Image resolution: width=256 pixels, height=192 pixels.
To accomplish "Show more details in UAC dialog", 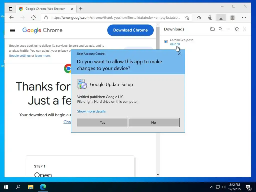I will tap(91, 111).
